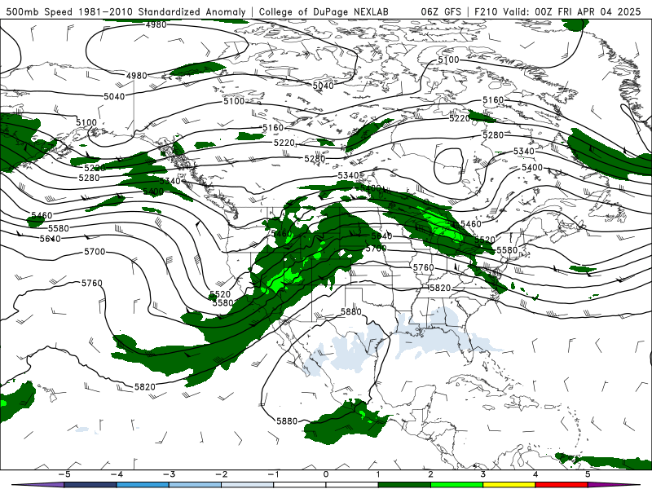Pick the yellow legend swatch between 3 and 4
This screenshot has height=489, width=652.
pyautogui.click(x=509, y=485)
